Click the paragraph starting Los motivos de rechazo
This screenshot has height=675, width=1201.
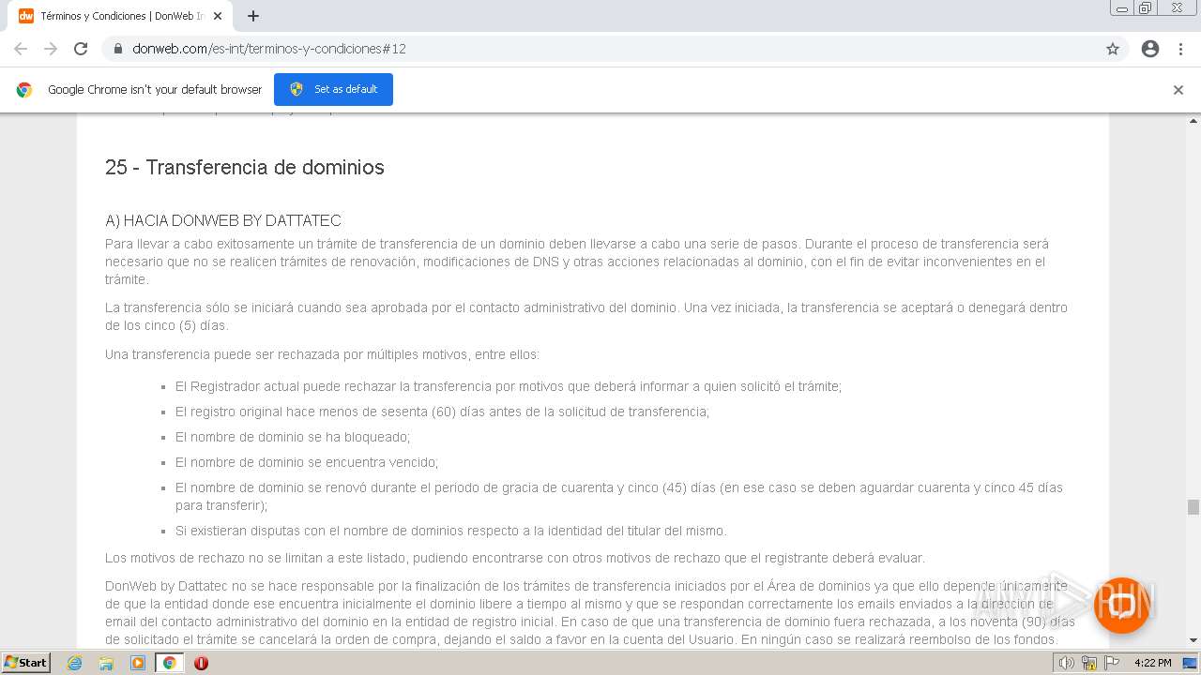(x=515, y=558)
